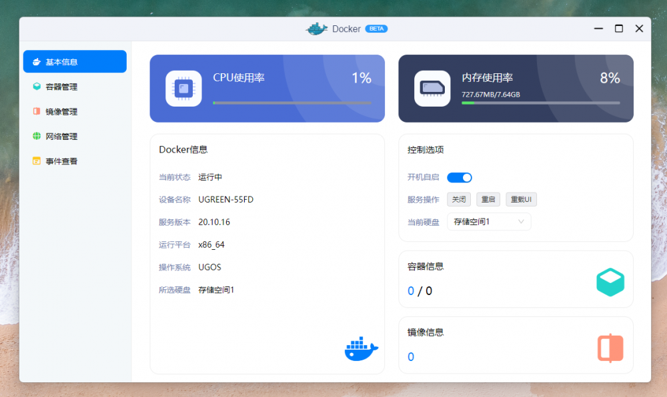Click the CPU使用率 label
Image resolution: width=667 pixels, height=397 pixels.
coord(239,78)
